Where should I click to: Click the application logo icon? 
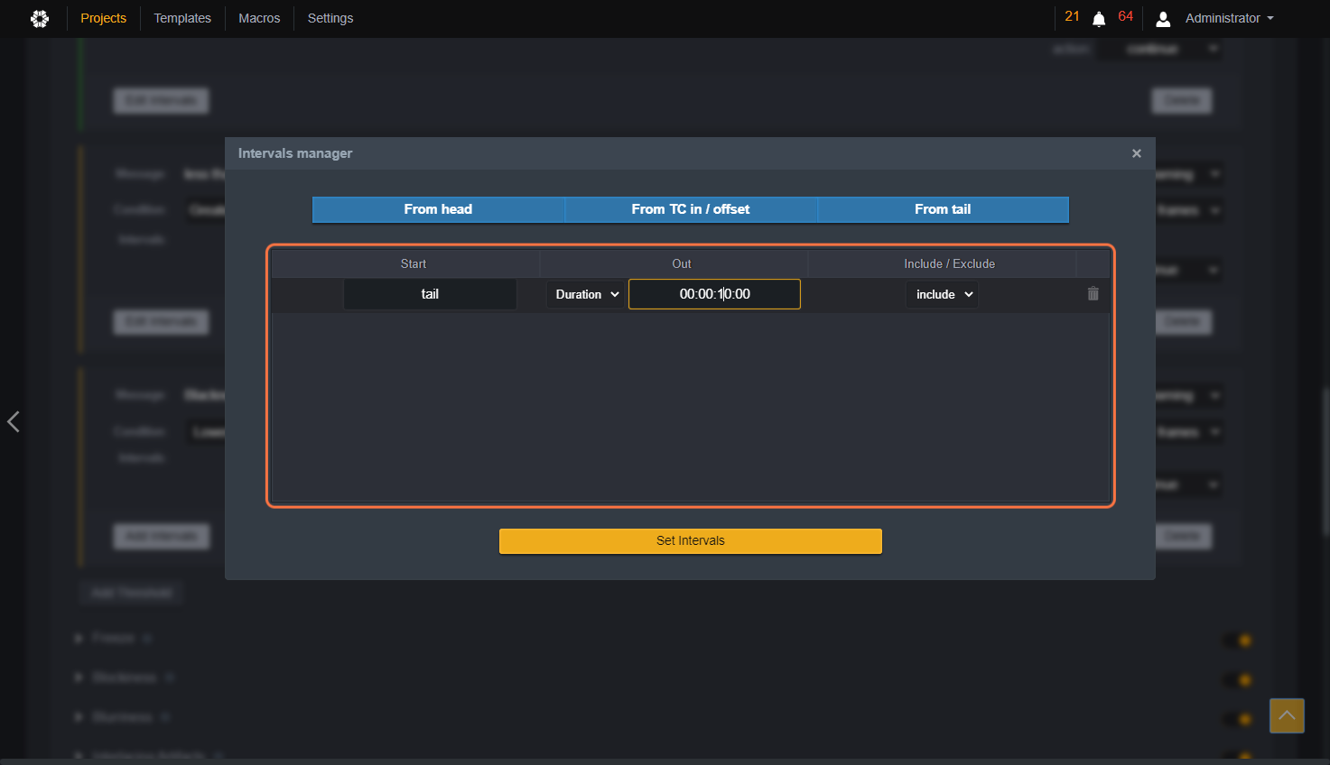[x=40, y=18]
